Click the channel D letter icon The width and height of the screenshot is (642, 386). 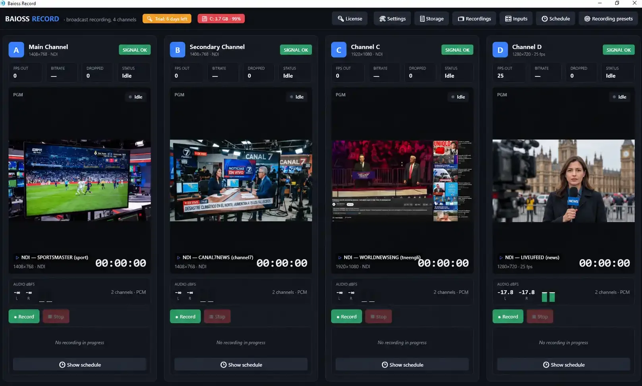point(500,50)
